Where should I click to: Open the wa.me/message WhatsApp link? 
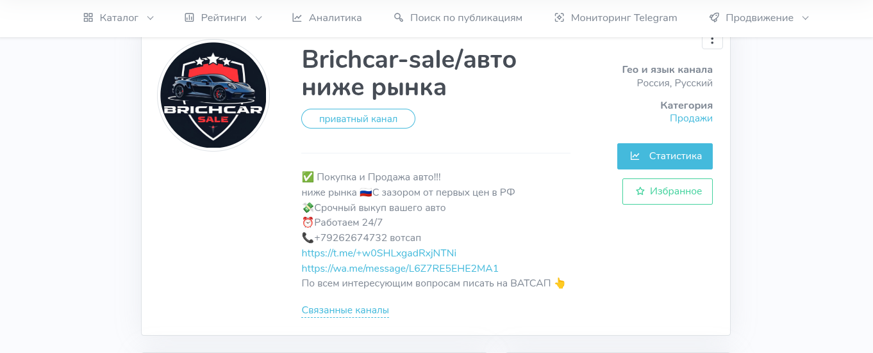[x=400, y=269]
